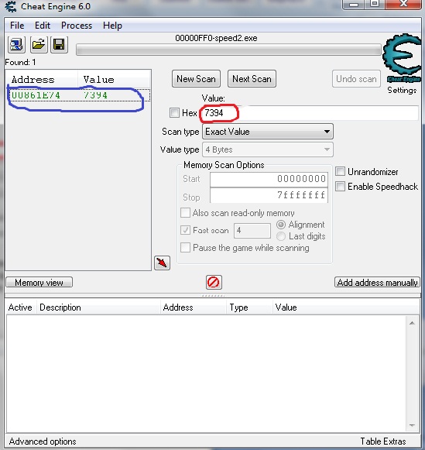Open Advanced options

click(43, 441)
